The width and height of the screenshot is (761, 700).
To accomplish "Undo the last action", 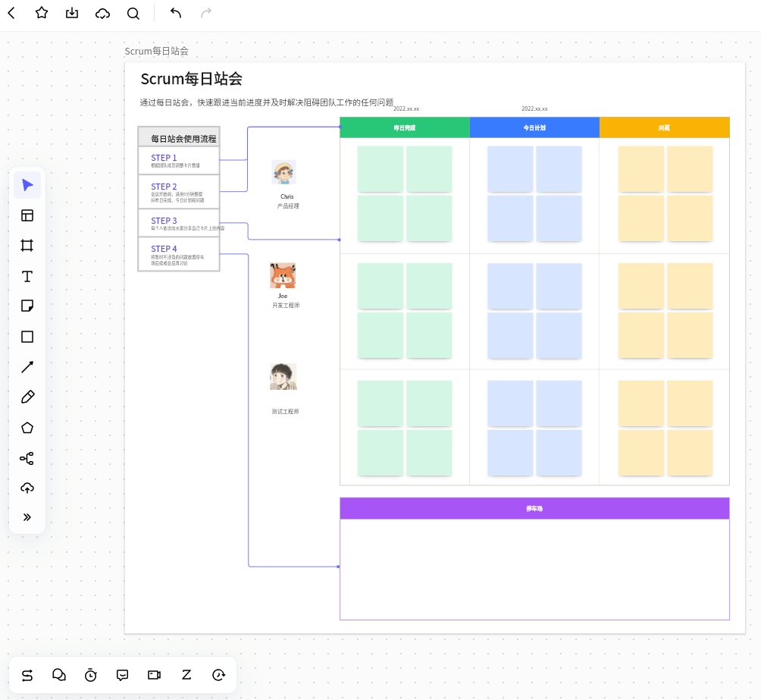I will [x=176, y=13].
